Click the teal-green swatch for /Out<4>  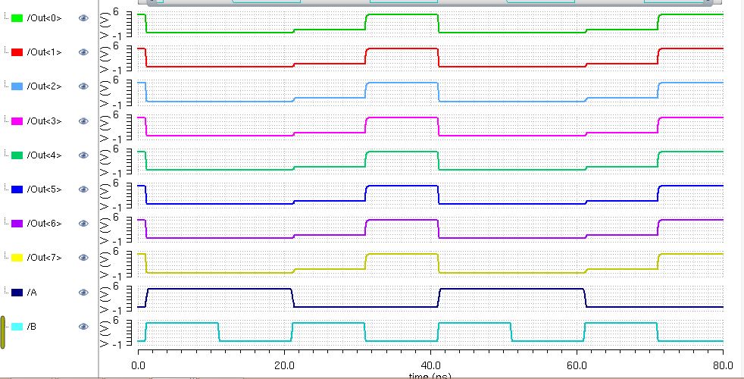pos(17,155)
